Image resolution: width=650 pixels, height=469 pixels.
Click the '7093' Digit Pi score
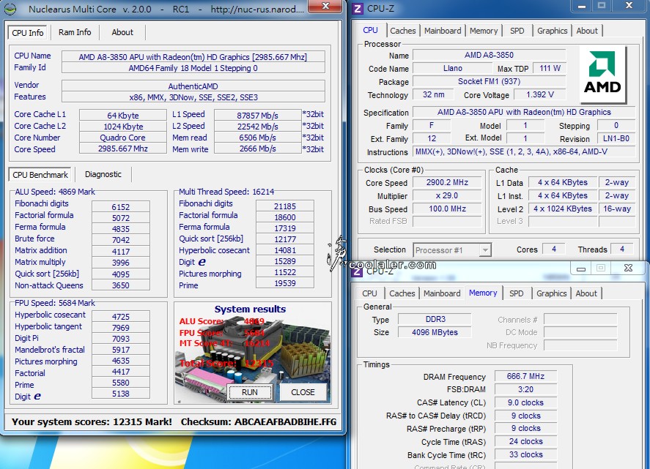pos(121,339)
